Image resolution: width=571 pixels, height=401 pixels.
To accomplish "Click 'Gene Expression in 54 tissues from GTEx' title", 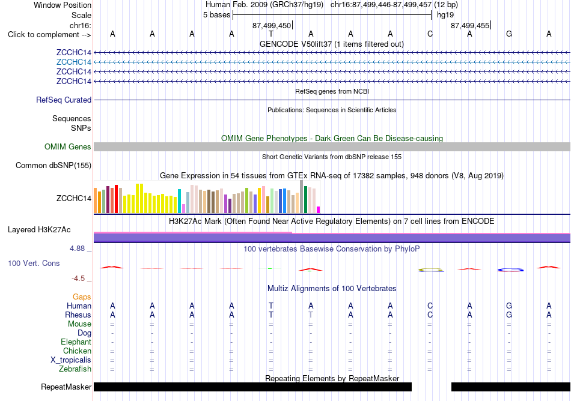I will click(x=332, y=176).
